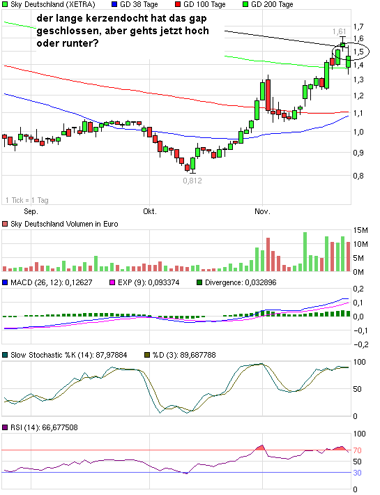
Task: Click the Sky Deutschland (XETRA) legend swatch
Action: (5, 4)
